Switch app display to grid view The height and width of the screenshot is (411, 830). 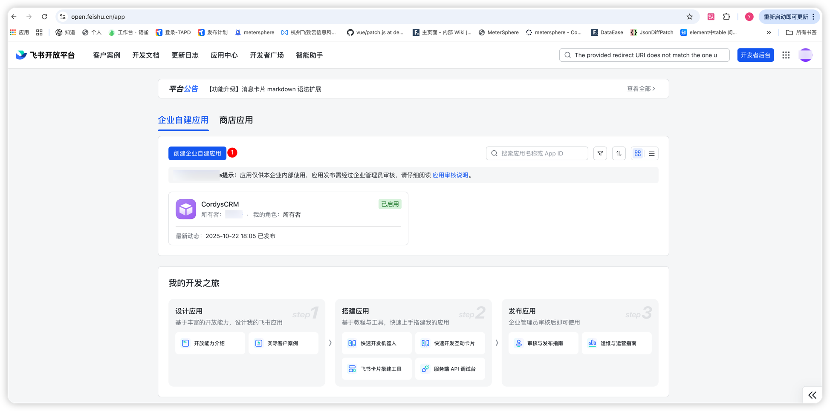coord(637,153)
